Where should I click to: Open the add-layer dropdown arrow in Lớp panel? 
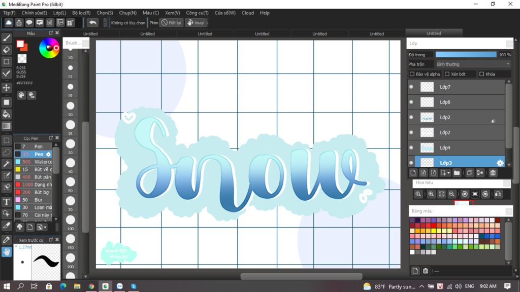[448, 173]
